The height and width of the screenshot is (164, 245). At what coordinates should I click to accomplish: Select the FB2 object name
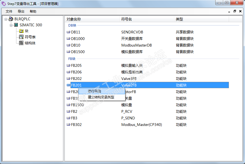[74, 111]
